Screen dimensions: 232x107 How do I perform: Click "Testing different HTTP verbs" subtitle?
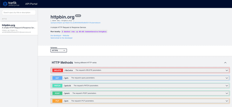85,63
